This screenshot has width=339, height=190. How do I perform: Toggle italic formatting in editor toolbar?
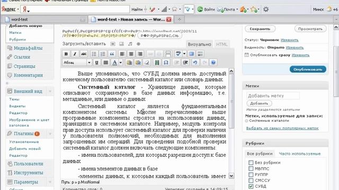pos(75,54)
